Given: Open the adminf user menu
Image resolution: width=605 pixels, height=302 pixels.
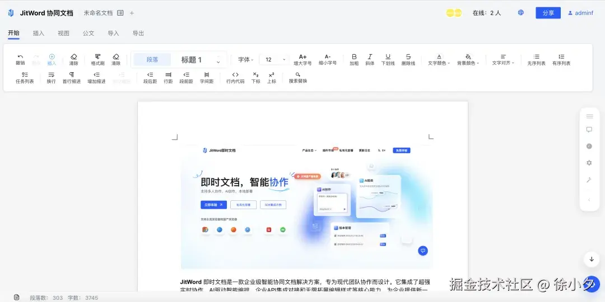Looking at the screenshot, I should pos(580,13).
